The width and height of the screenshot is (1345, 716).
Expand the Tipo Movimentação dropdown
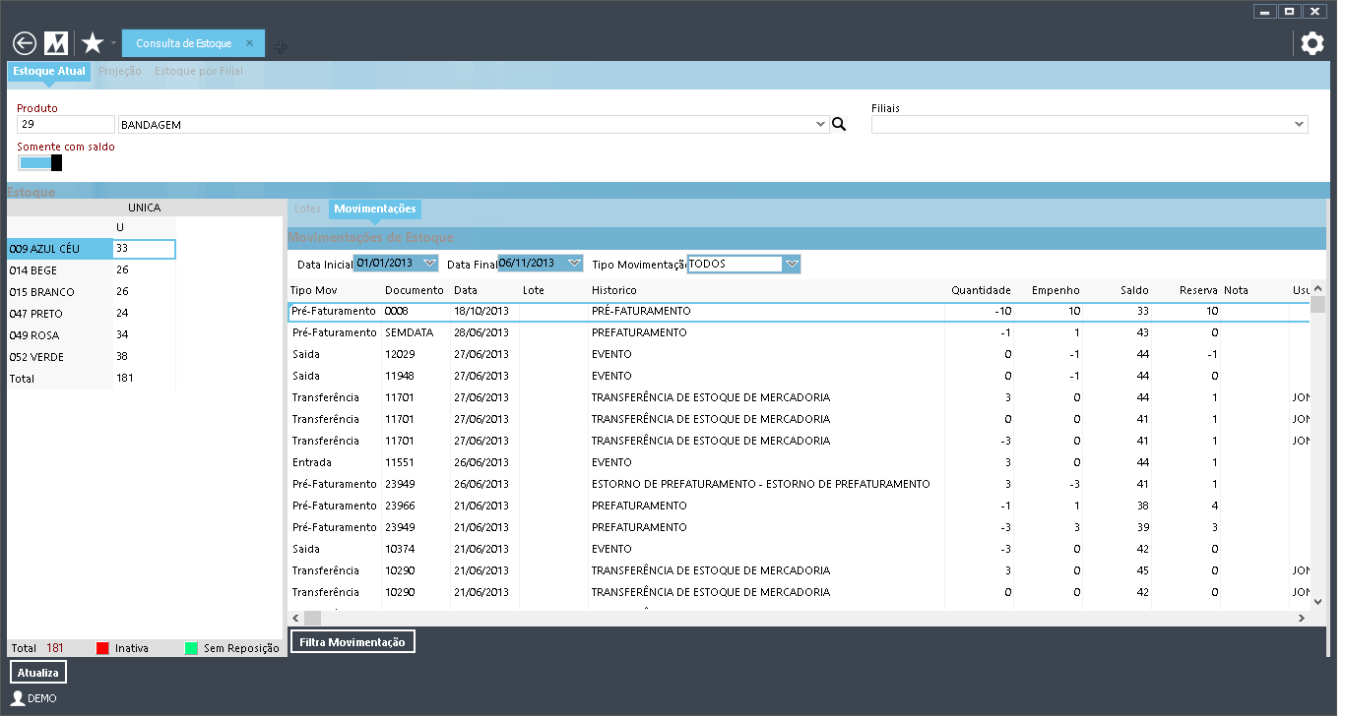pyautogui.click(x=792, y=264)
